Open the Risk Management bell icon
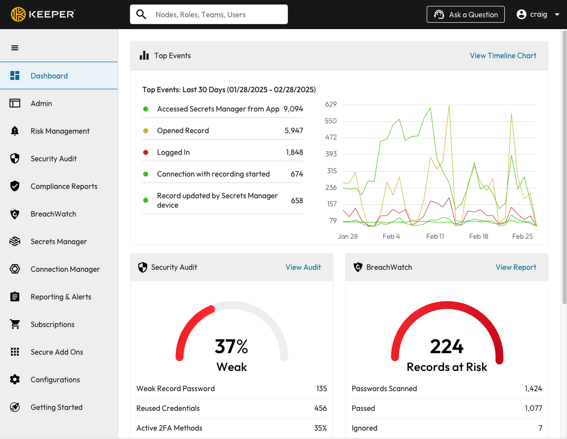Image resolution: width=567 pixels, height=439 pixels. click(15, 131)
